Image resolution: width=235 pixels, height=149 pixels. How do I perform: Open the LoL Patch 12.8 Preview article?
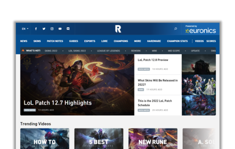153,60
